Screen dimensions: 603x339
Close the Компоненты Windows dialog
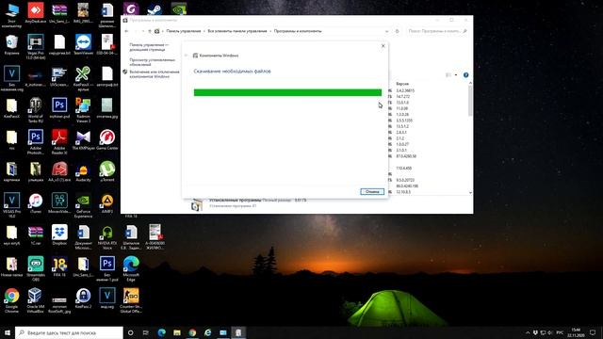tap(383, 46)
